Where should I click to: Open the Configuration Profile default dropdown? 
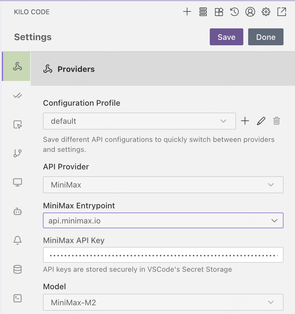pyautogui.click(x=139, y=121)
